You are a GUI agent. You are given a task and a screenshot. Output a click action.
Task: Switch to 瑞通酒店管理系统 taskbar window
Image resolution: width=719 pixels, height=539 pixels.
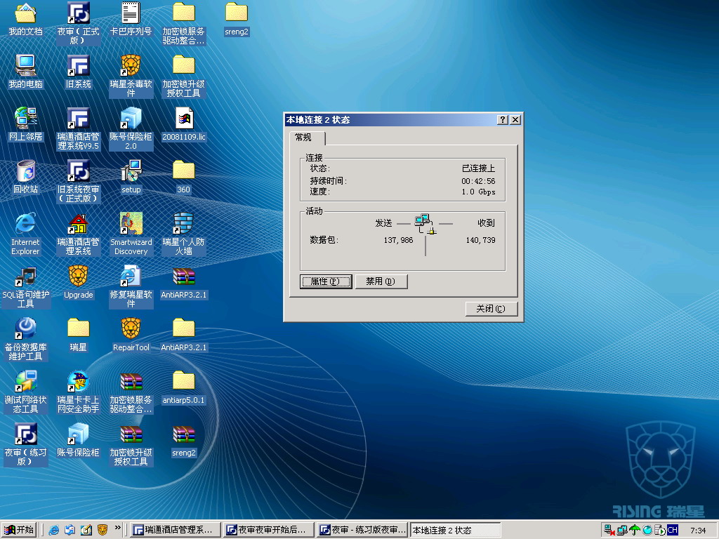point(176,530)
